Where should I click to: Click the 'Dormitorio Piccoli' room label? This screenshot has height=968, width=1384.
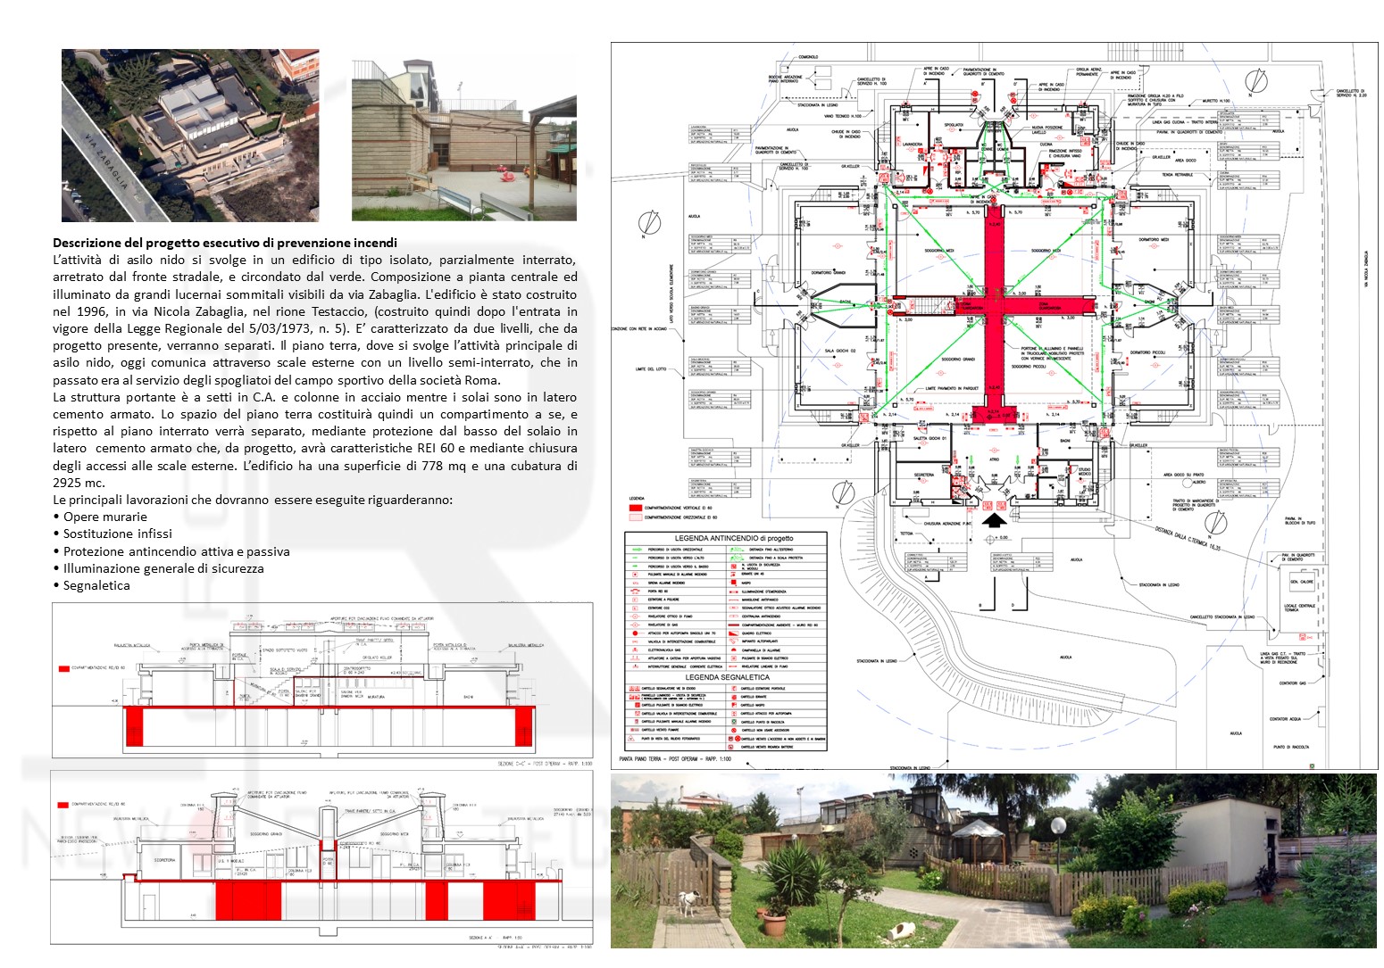coord(1147,352)
